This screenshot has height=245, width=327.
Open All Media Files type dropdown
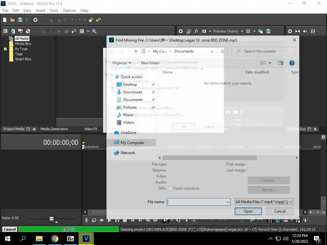pos(291,202)
